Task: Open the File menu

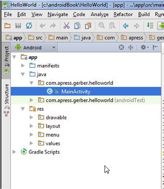Action: coord(8,14)
